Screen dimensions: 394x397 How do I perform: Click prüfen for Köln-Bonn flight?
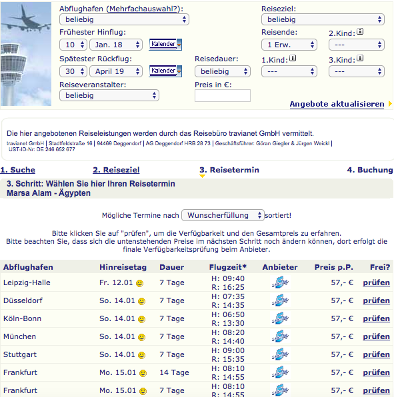tap(376, 318)
